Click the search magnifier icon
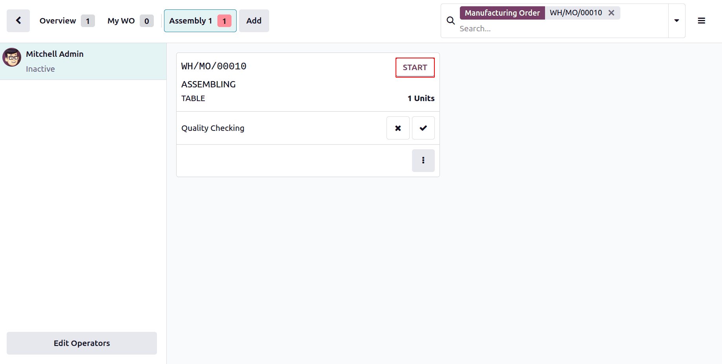Screen dimensions: 722x364 coord(451,21)
